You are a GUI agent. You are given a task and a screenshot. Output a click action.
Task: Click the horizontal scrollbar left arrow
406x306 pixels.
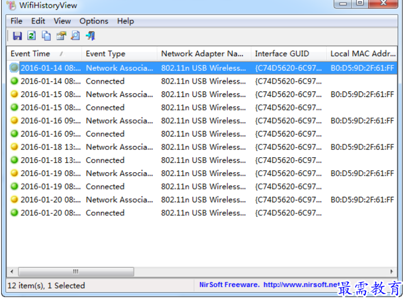coord(12,271)
